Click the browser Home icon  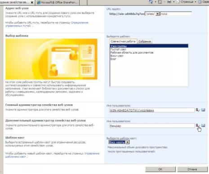click(x=151, y=2)
